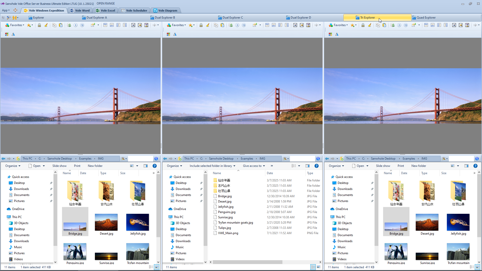Click paste clipboard icon in left pane toolbar
Screen dimensions: 482x271
61,25
